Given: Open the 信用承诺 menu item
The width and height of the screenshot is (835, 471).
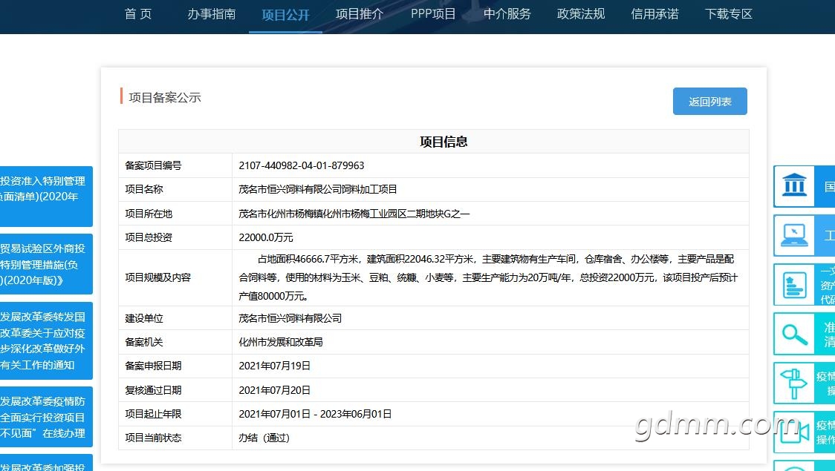Looking at the screenshot, I should 654,14.
